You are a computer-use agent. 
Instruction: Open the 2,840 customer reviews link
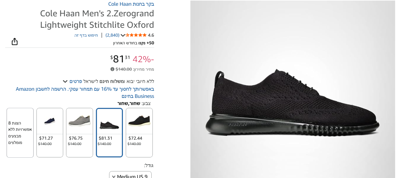pos(112,35)
